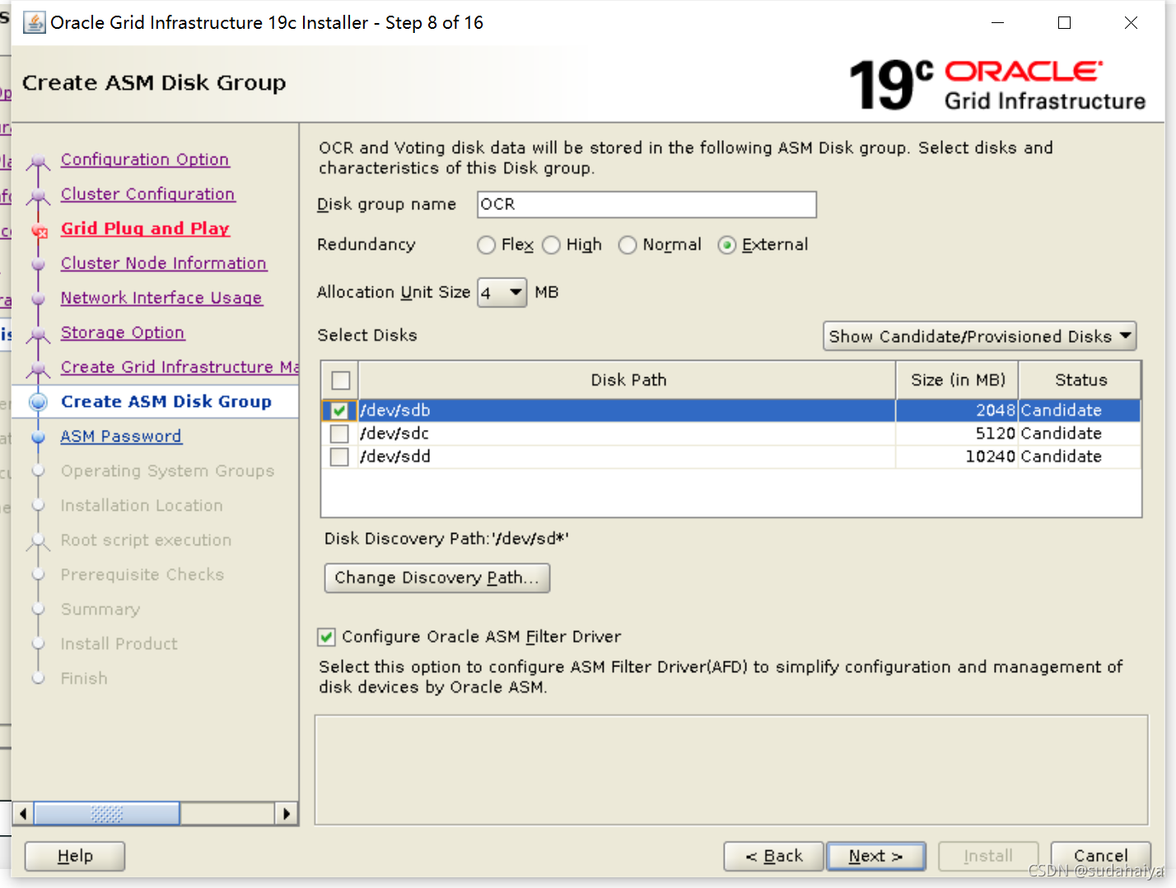This screenshot has width=1176, height=888.
Task: Click the 5120 size cell
Action: click(957, 433)
